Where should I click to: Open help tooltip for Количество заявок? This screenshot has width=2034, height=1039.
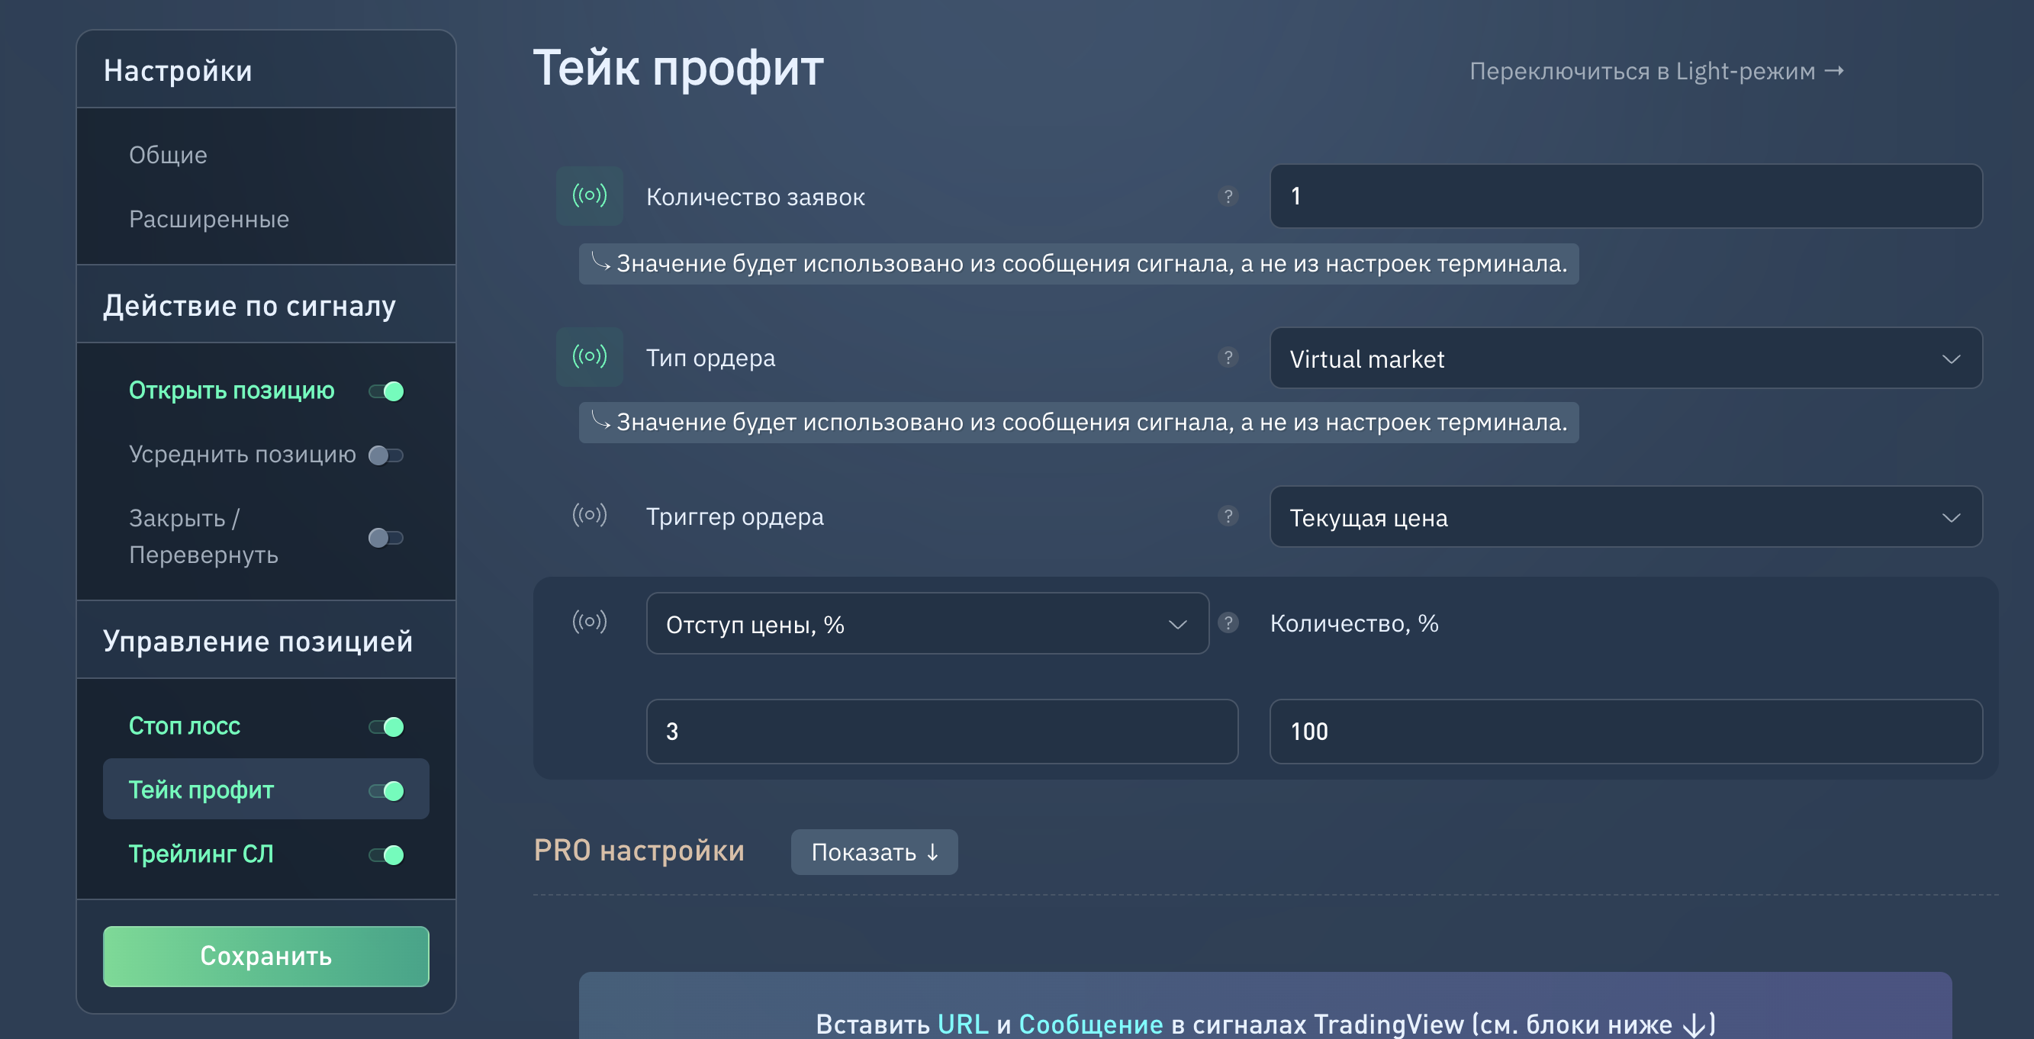(x=1227, y=196)
